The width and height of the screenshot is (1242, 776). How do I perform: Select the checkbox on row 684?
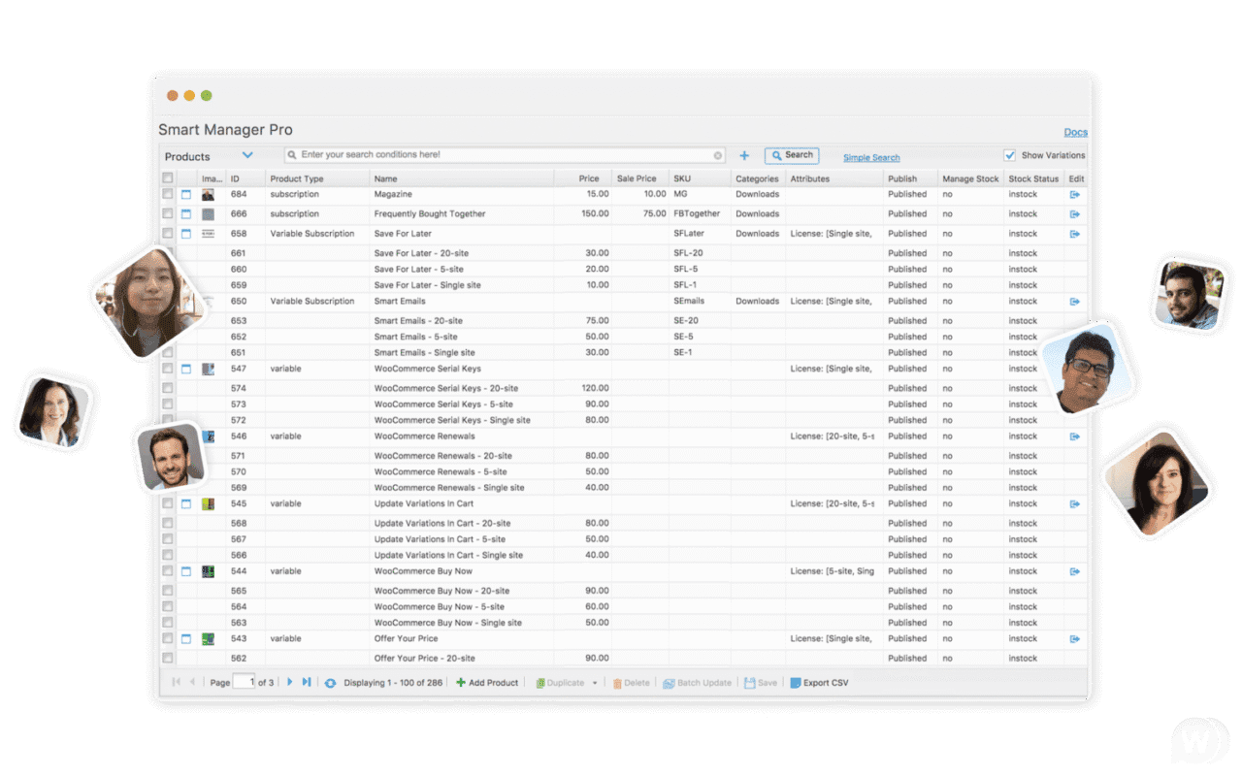167,194
